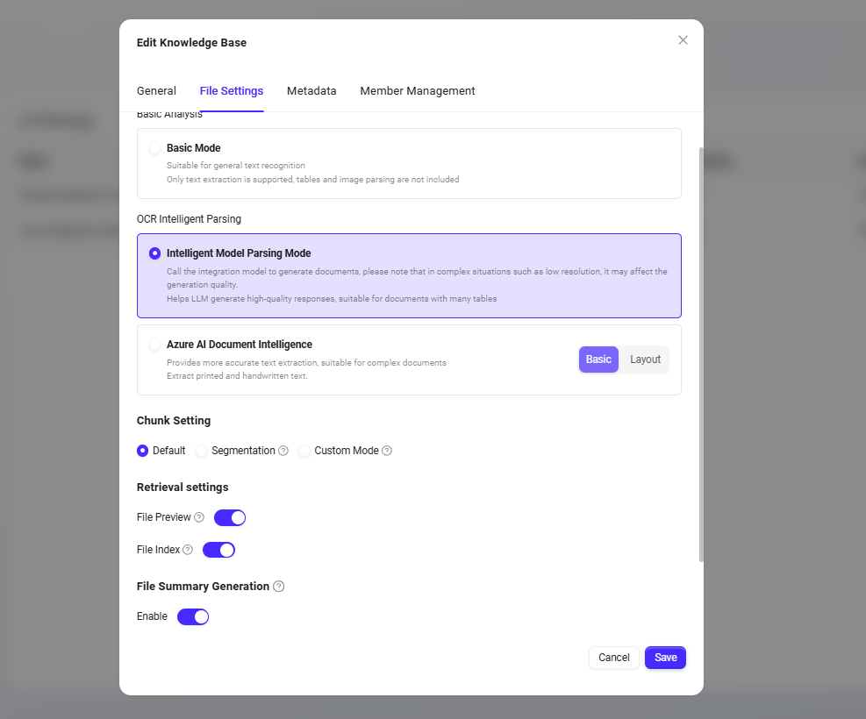Click help icon next to Segmentation
The width and height of the screenshot is (866, 719).
click(x=283, y=451)
